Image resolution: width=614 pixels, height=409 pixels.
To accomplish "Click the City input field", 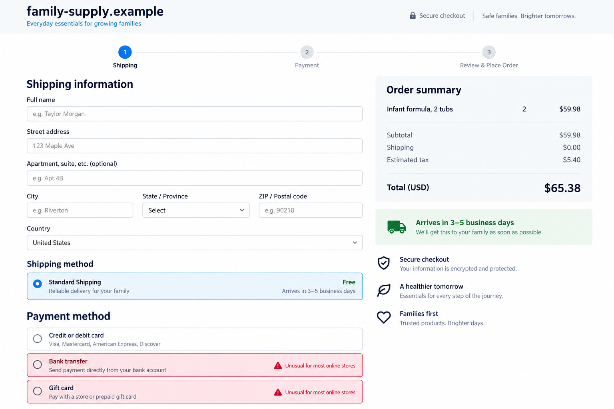I will click(80, 210).
